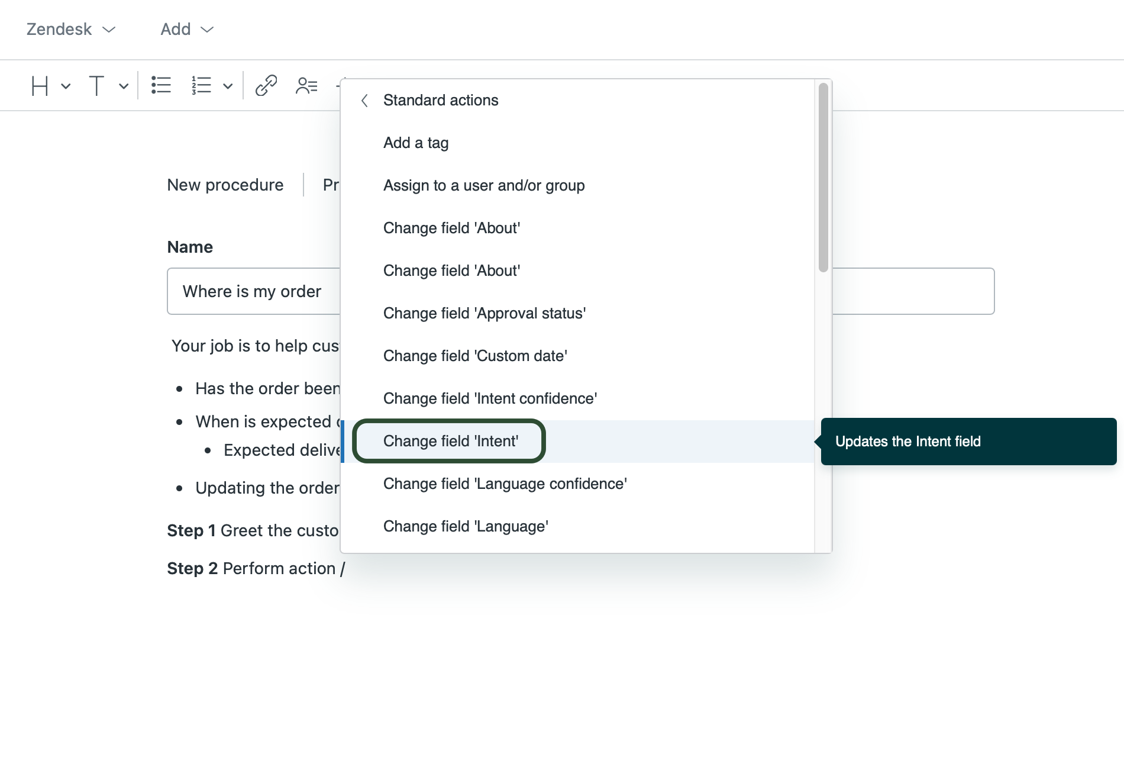This screenshot has height=773, width=1124.
Task: Click the actions list scrollbar thumb
Action: (823, 178)
